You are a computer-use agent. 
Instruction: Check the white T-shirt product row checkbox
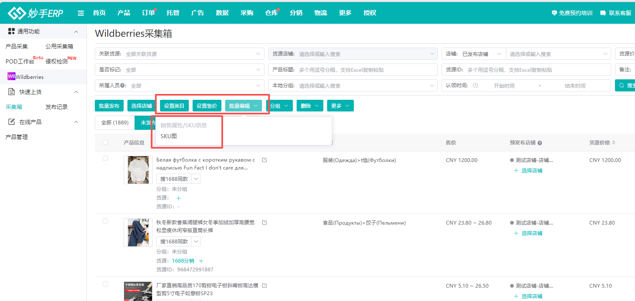(x=105, y=158)
